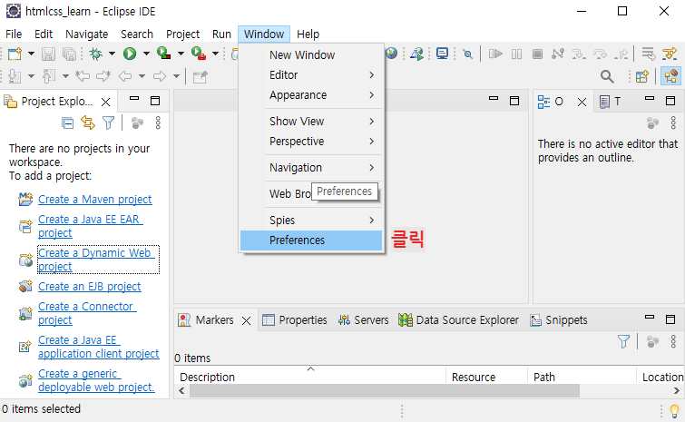Screen dimensions: 685x422
Task: Expand the Show View submenu
Action: tap(311, 122)
